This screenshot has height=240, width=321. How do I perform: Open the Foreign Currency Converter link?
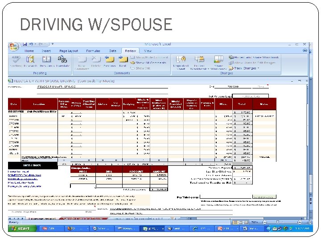pyautogui.click(x=25, y=186)
